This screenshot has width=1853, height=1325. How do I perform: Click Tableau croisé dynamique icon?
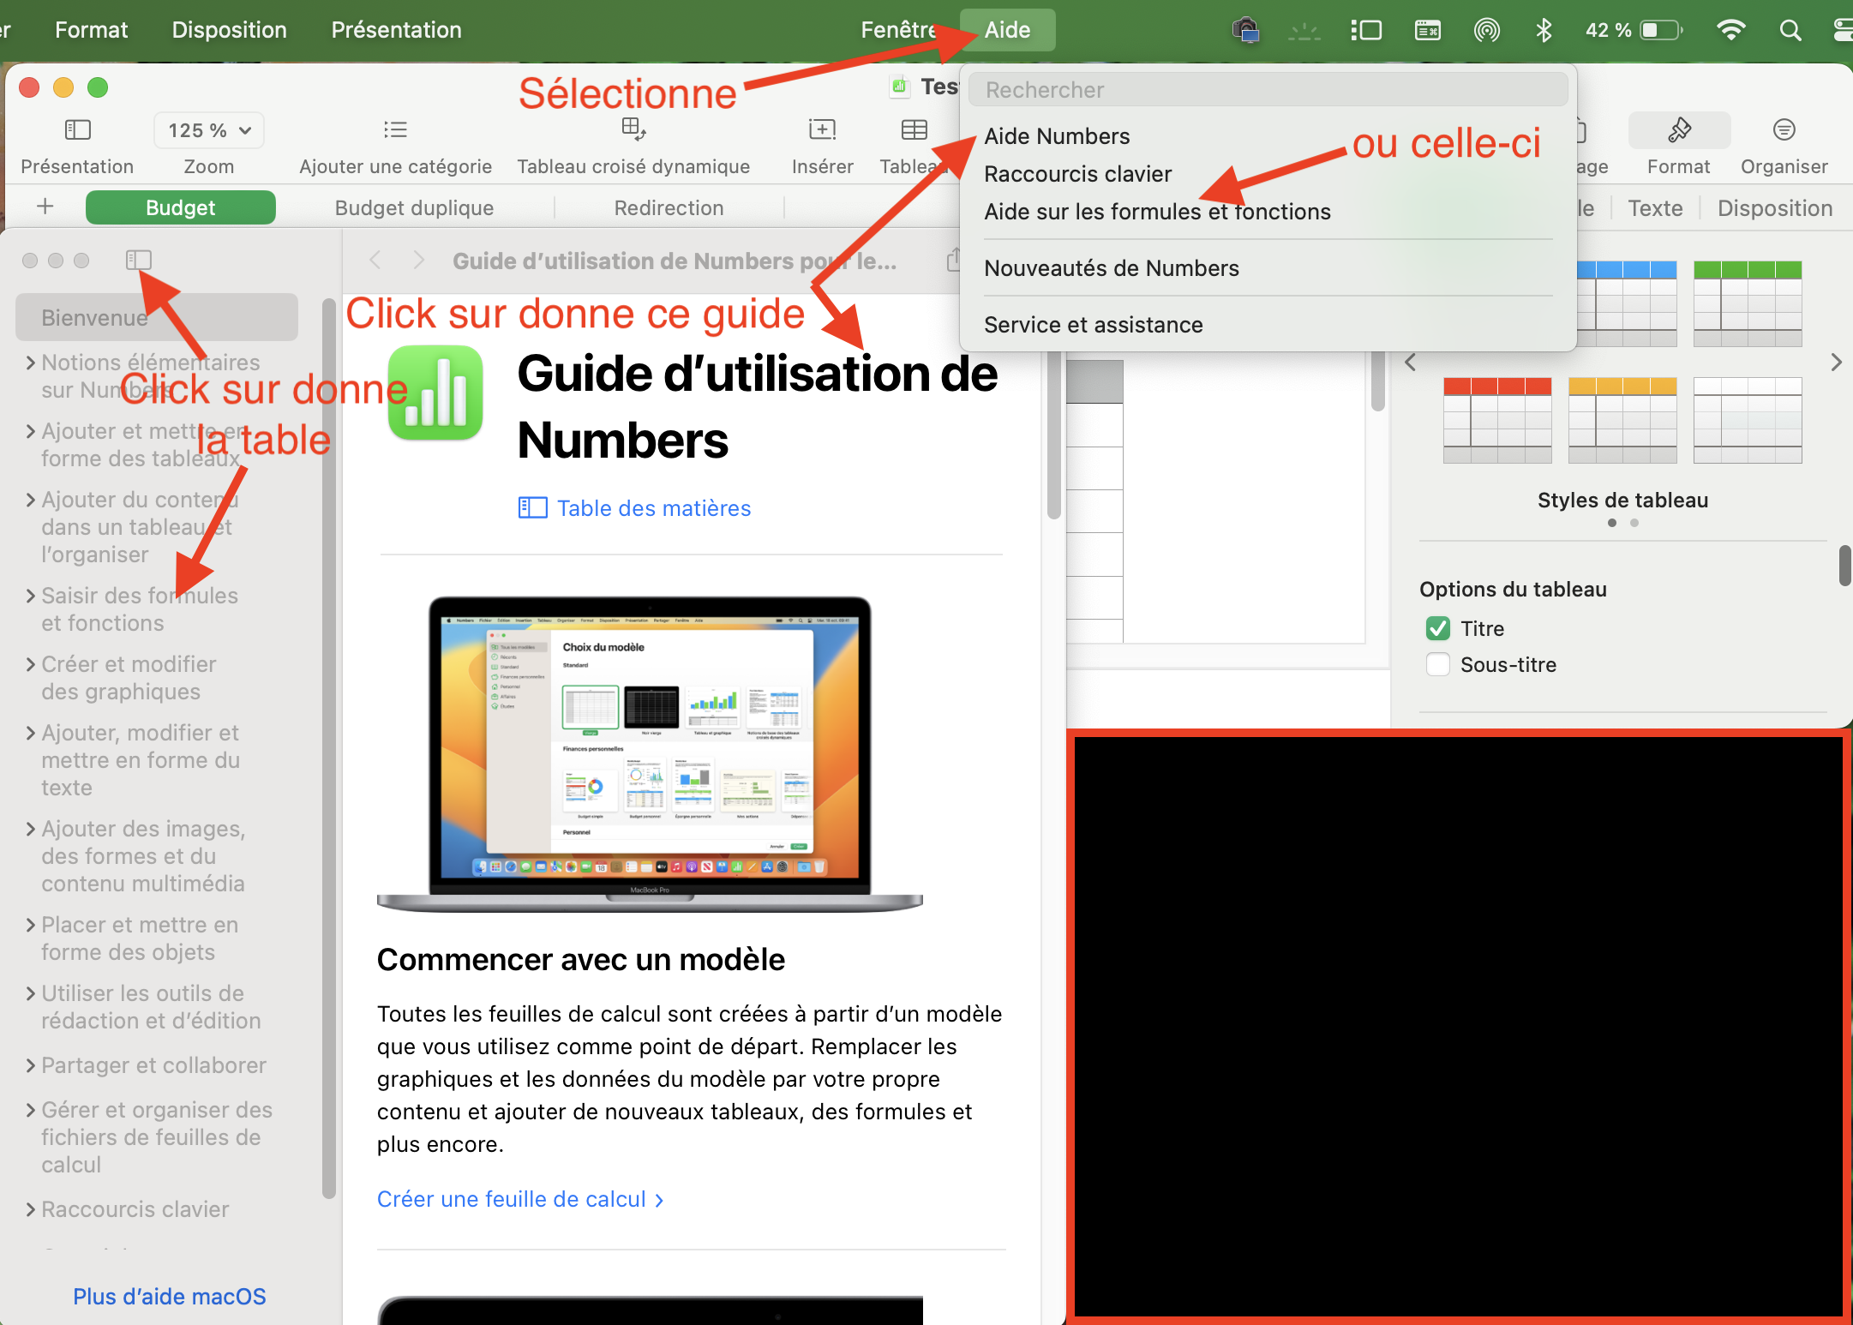point(633,130)
